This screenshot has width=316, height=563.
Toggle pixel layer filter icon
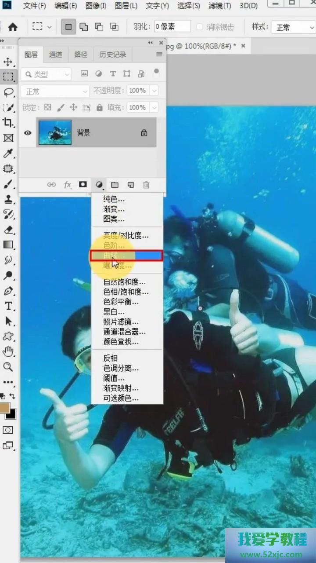(x=84, y=73)
